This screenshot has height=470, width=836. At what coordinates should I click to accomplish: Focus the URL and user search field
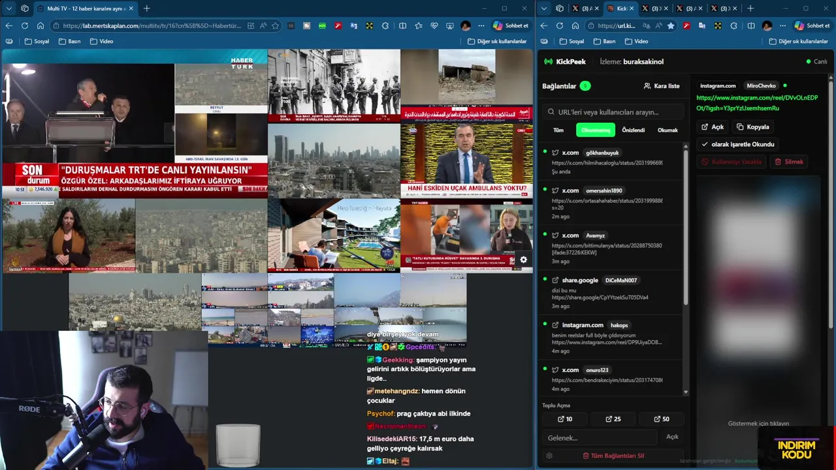(613, 112)
